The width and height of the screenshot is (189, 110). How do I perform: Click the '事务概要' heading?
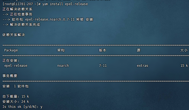(10, 76)
